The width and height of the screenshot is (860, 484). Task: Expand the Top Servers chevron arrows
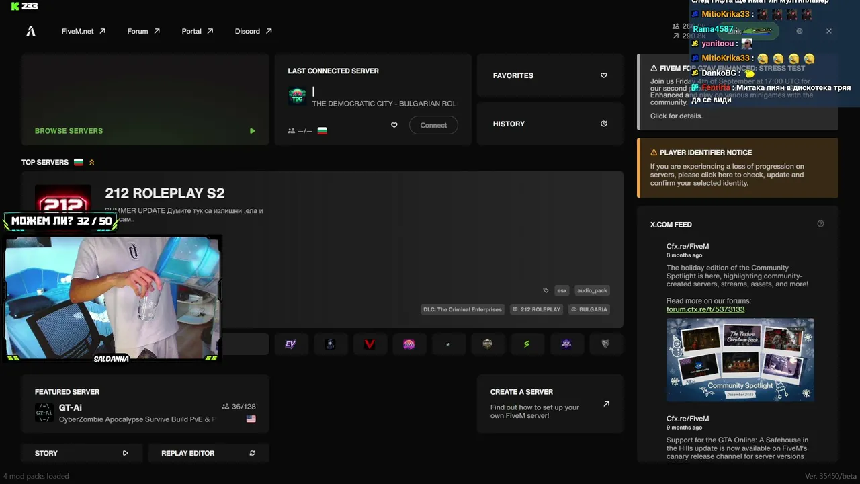92,162
